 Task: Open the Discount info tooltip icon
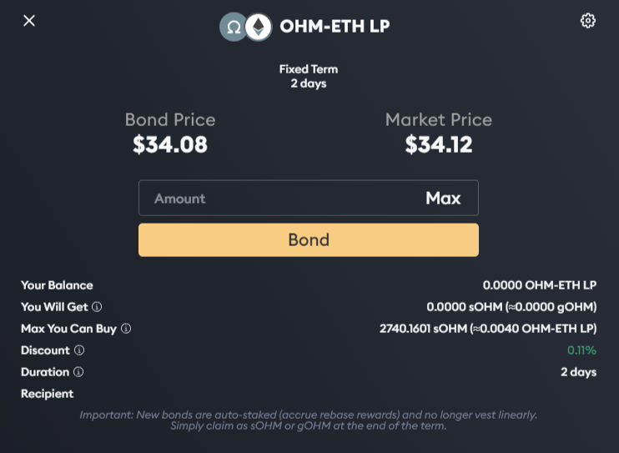click(x=79, y=350)
